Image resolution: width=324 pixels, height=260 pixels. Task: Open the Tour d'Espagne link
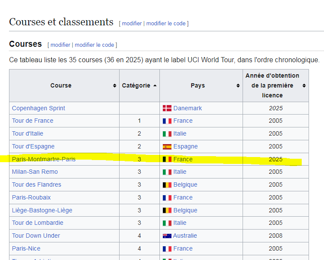coord(33,146)
